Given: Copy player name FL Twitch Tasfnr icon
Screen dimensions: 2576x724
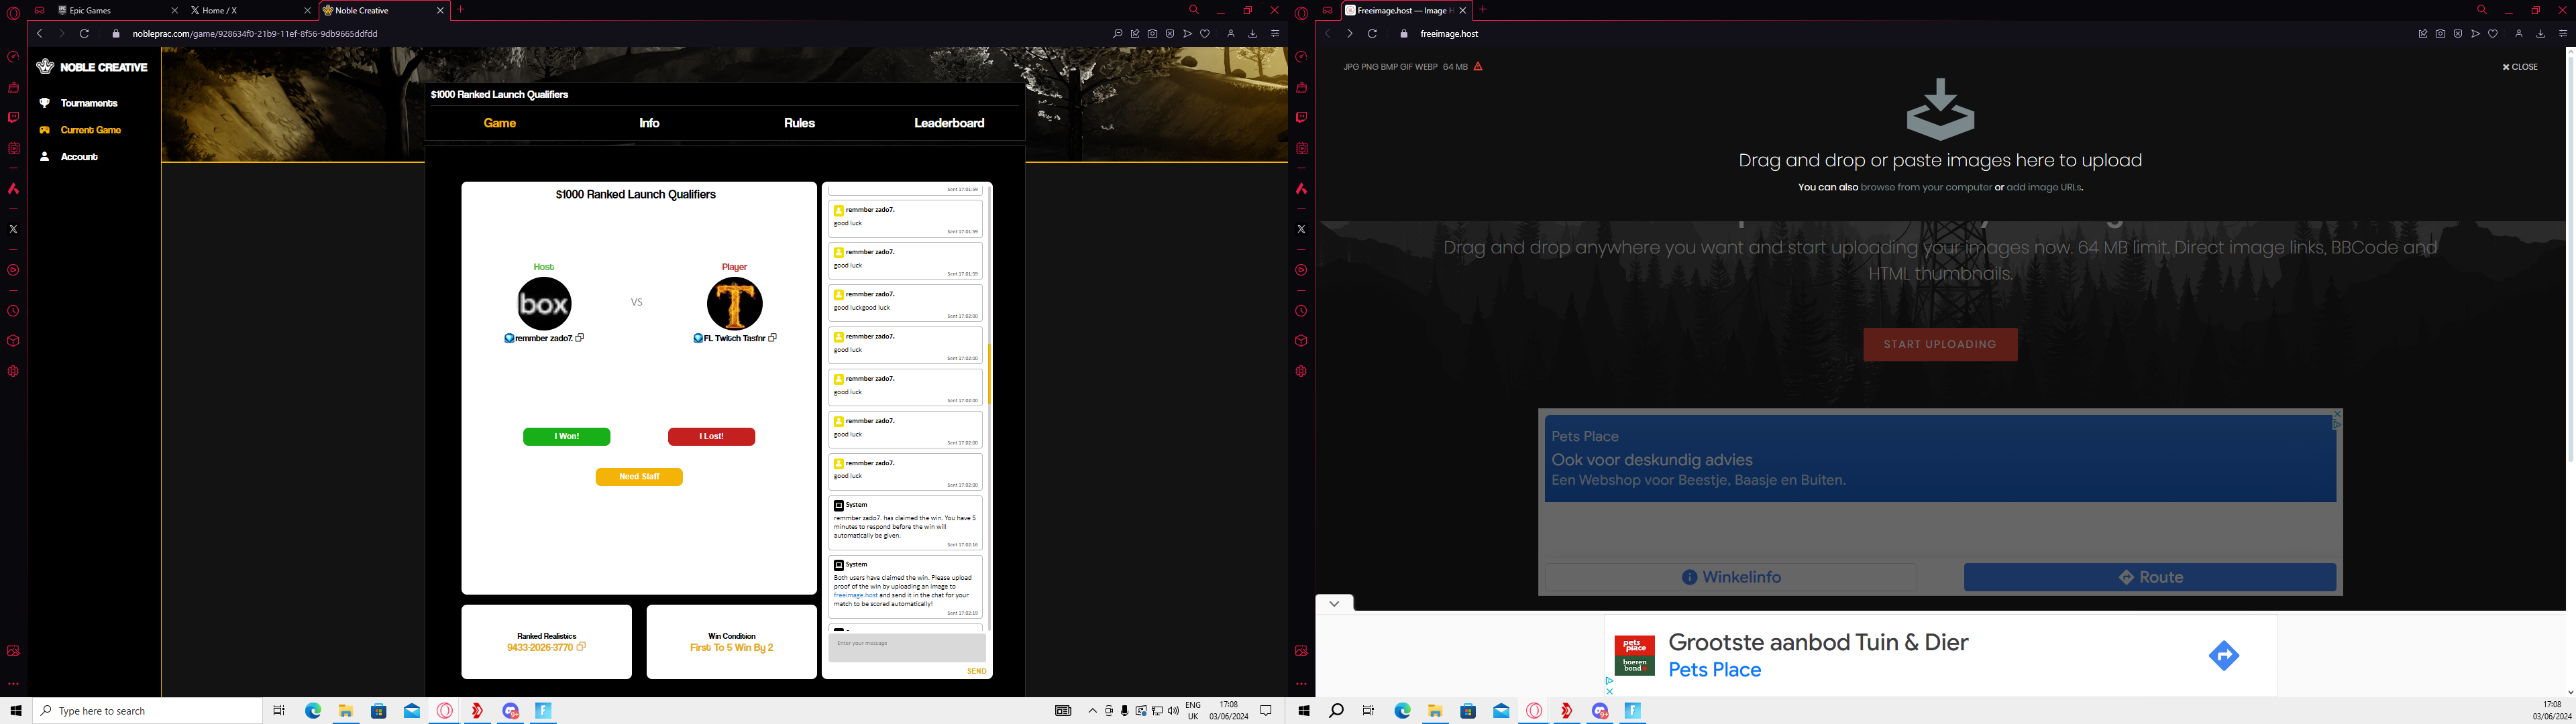Looking at the screenshot, I should tap(773, 338).
